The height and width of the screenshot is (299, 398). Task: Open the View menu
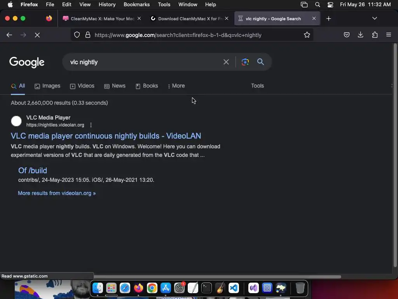click(x=85, y=4)
